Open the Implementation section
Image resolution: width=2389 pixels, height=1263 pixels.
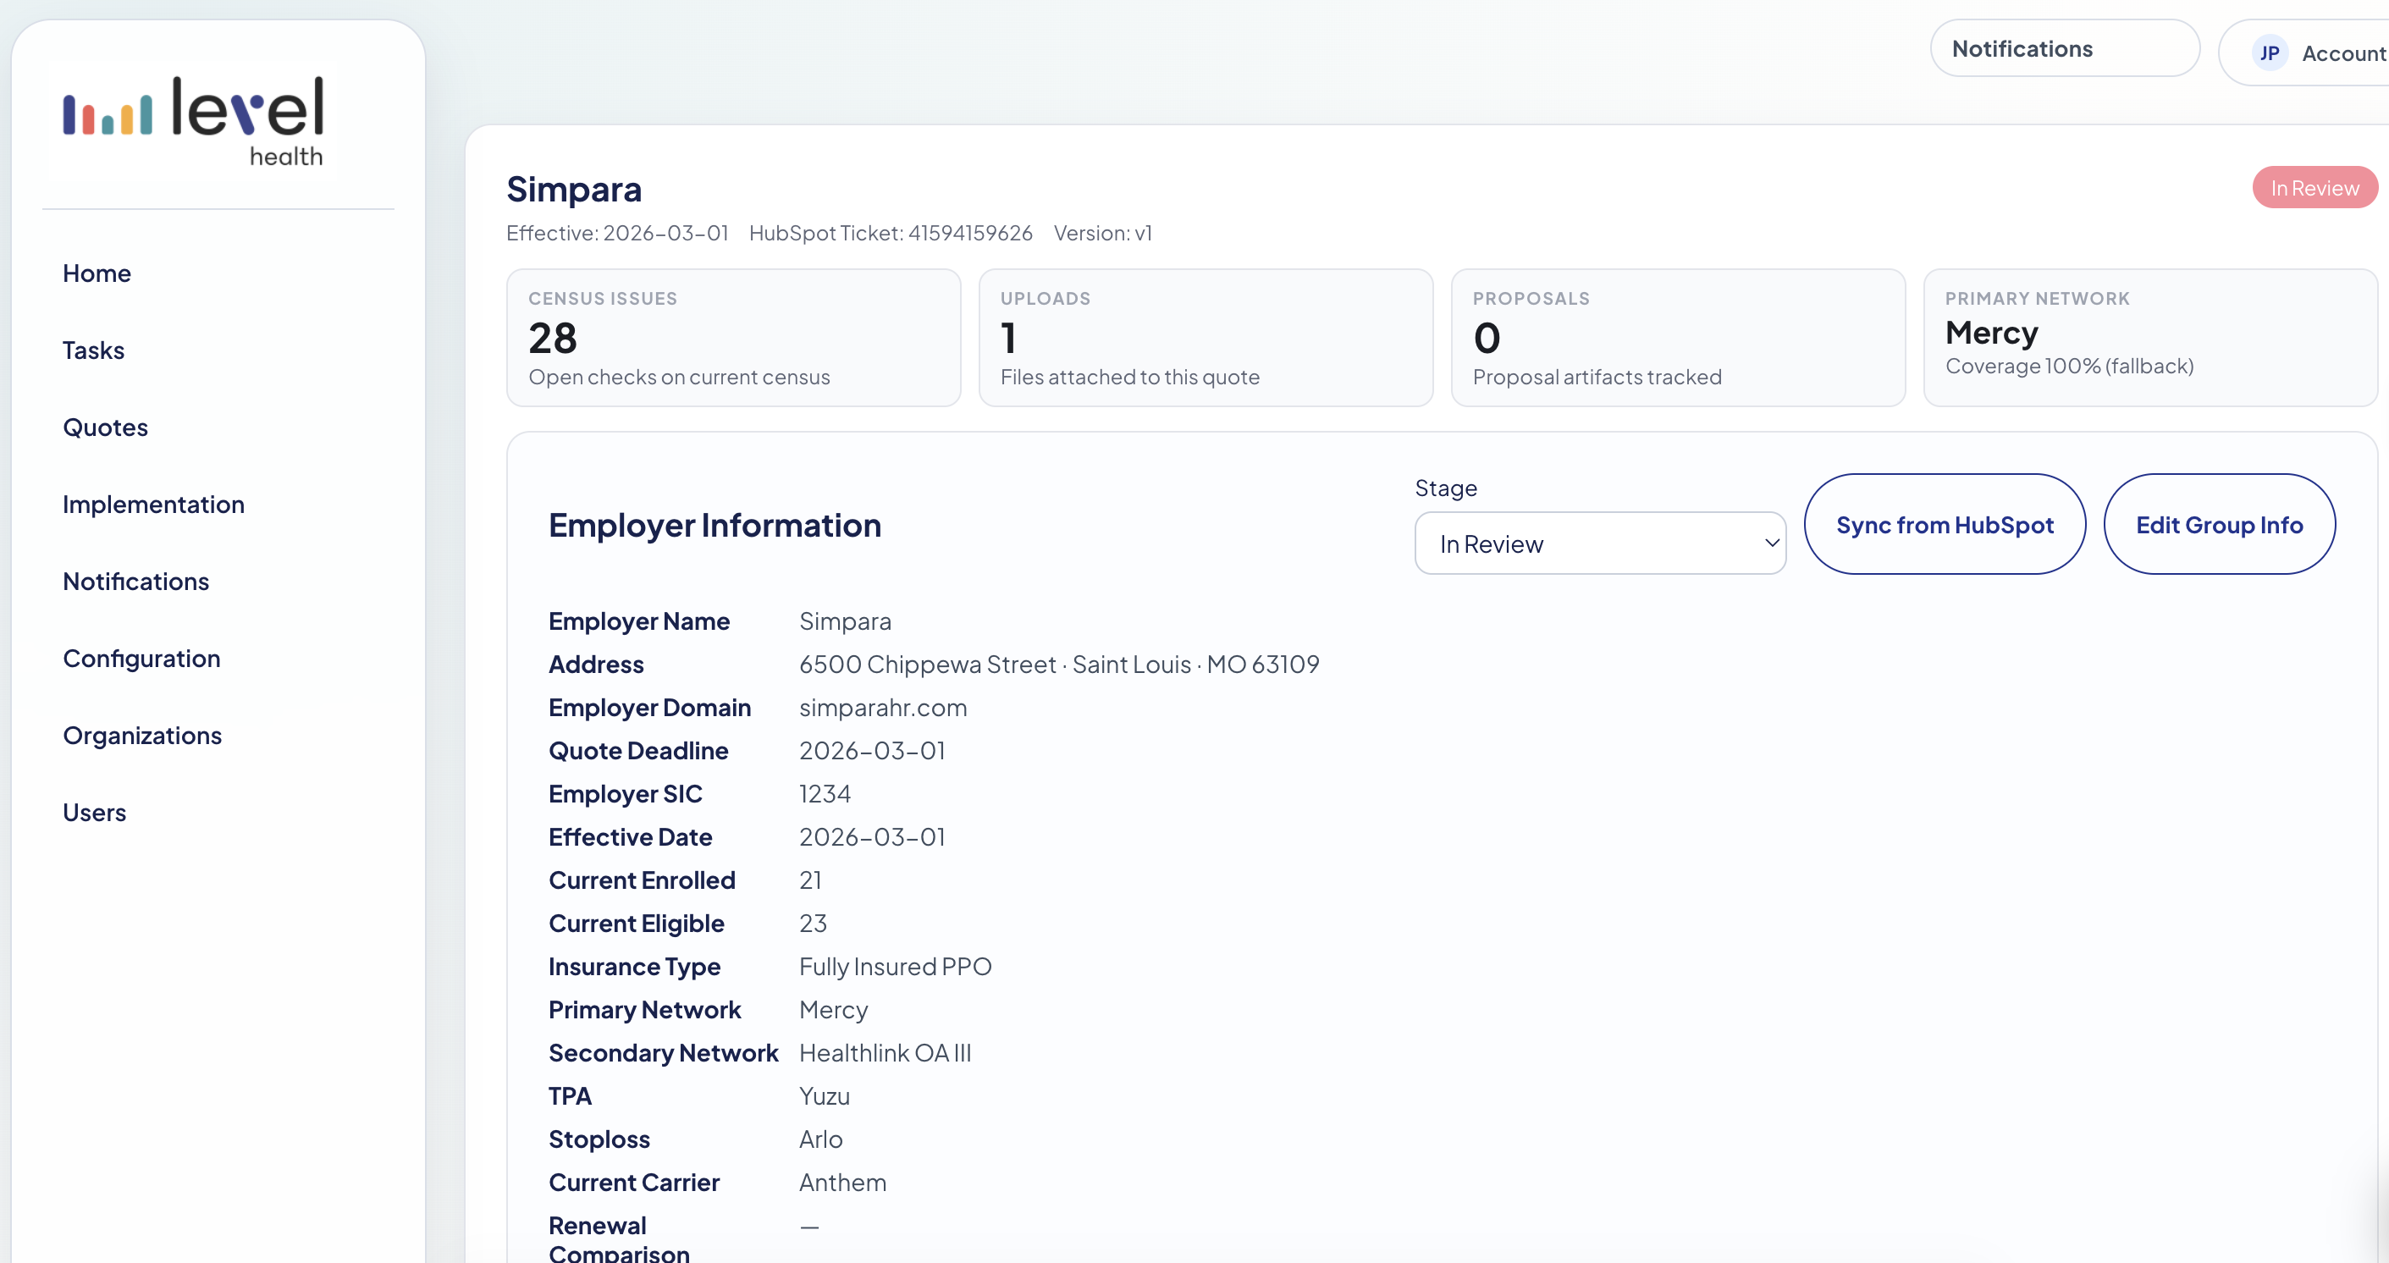click(x=153, y=505)
